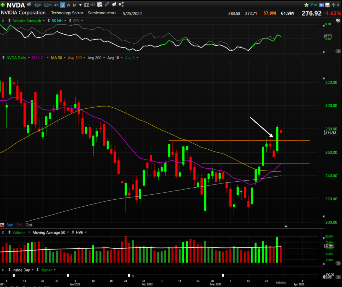This screenshot has height=287, width=342.
Task: Open the text label tool icon
Action: (x=87, y=5)
